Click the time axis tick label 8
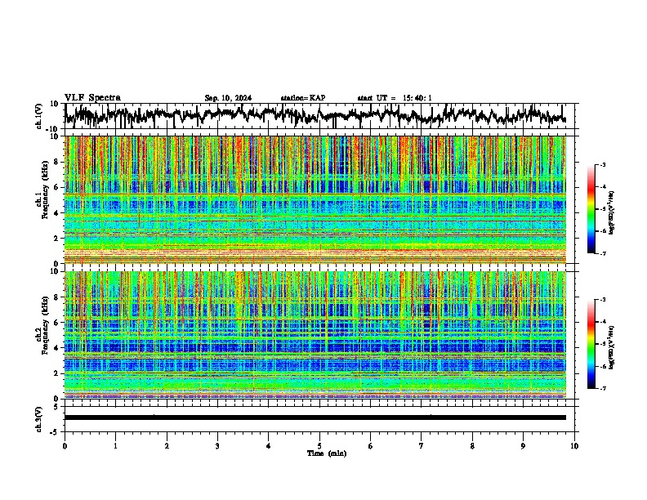Screen dimensions: 647x500 click(472, 446)
